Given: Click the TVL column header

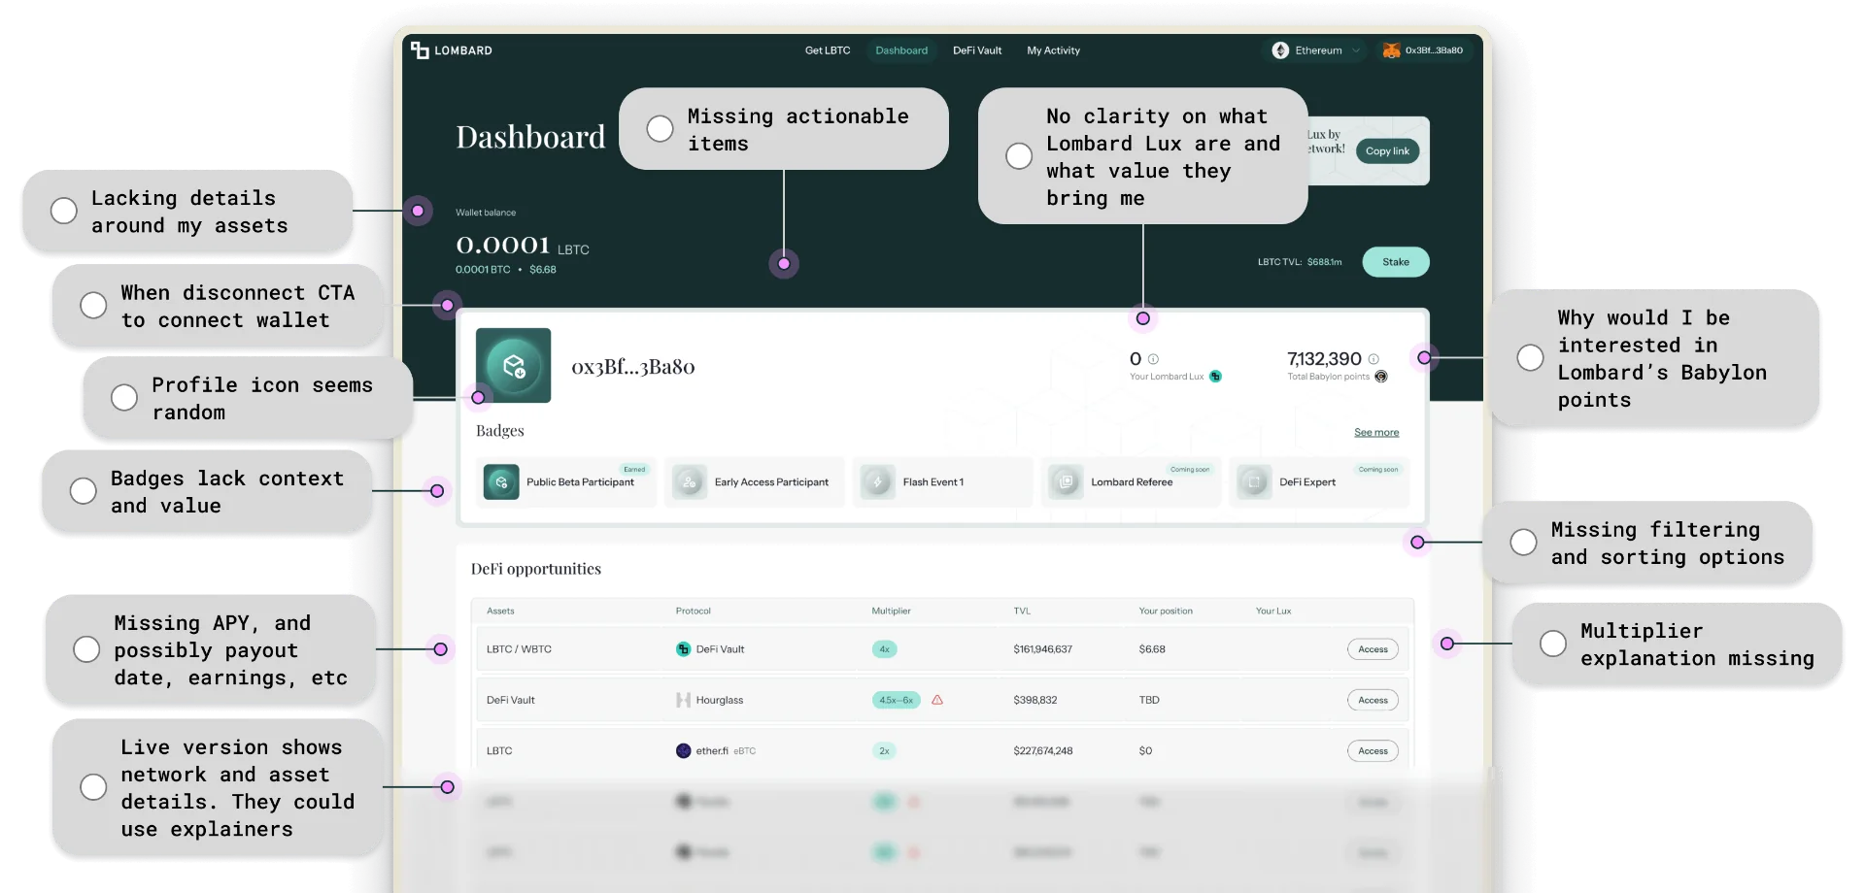Looking at the screenshot, I should (1022, 611).
